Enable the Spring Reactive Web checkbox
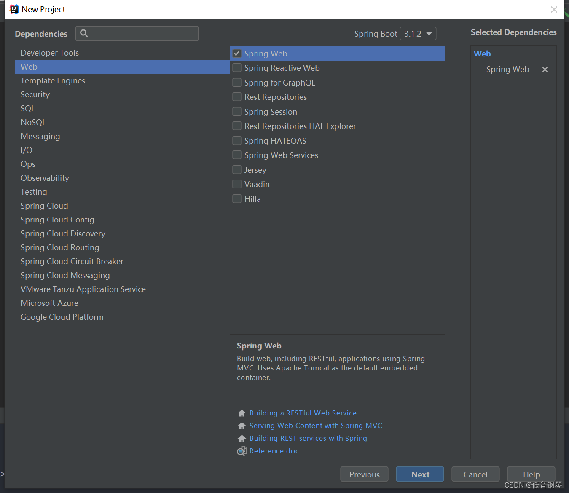Viewport: 569px width, 493px height. (x=237, y=68)
